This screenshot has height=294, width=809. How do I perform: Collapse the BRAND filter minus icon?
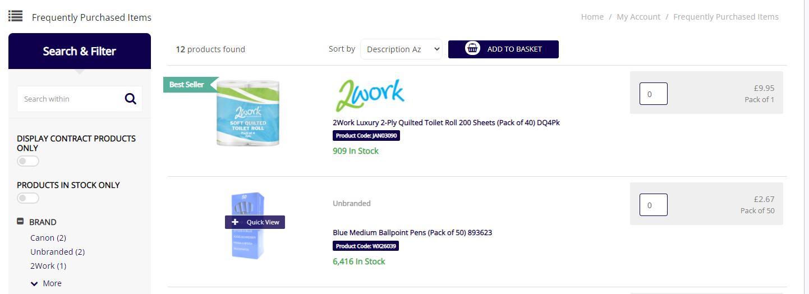(20, 222)
